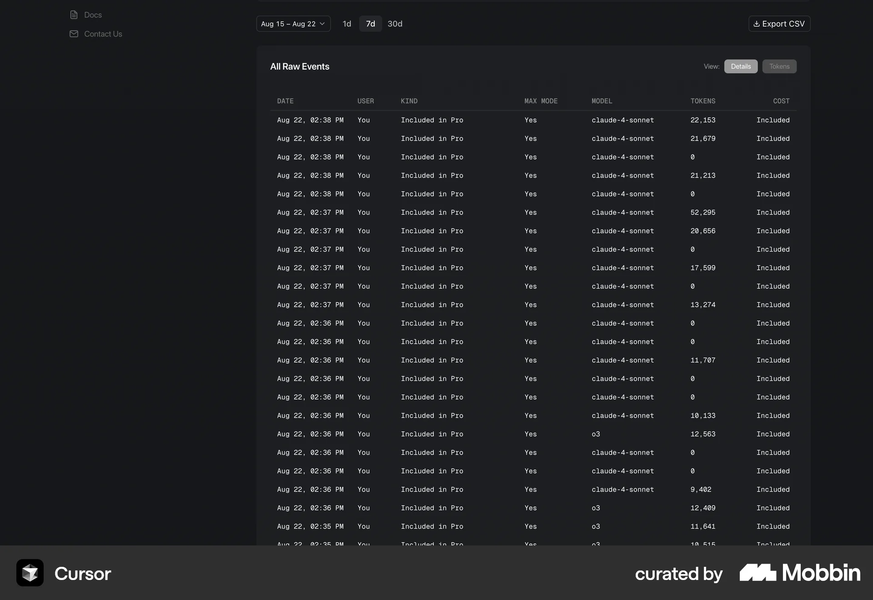The height and width of the screenshot is (600, 873).
Task: Click the 22,153 tokens value
Action: [702, 120]
